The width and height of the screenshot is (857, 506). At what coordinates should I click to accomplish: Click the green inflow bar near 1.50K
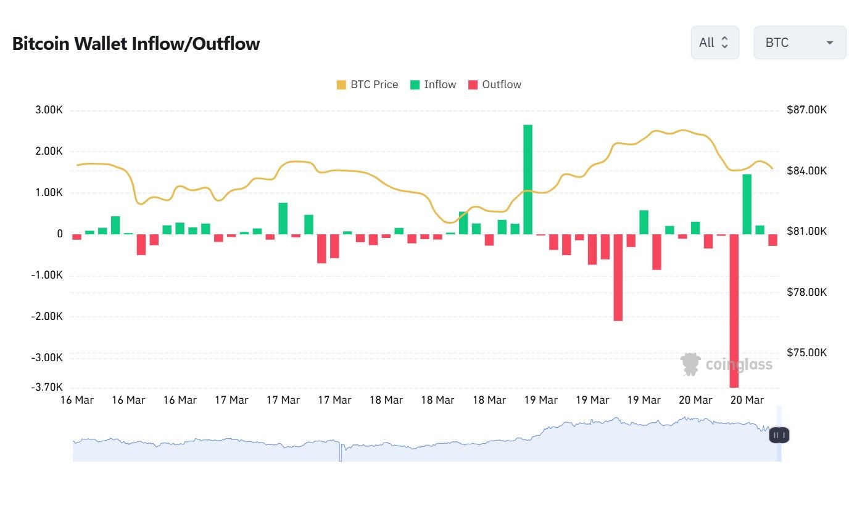[747, 204]
